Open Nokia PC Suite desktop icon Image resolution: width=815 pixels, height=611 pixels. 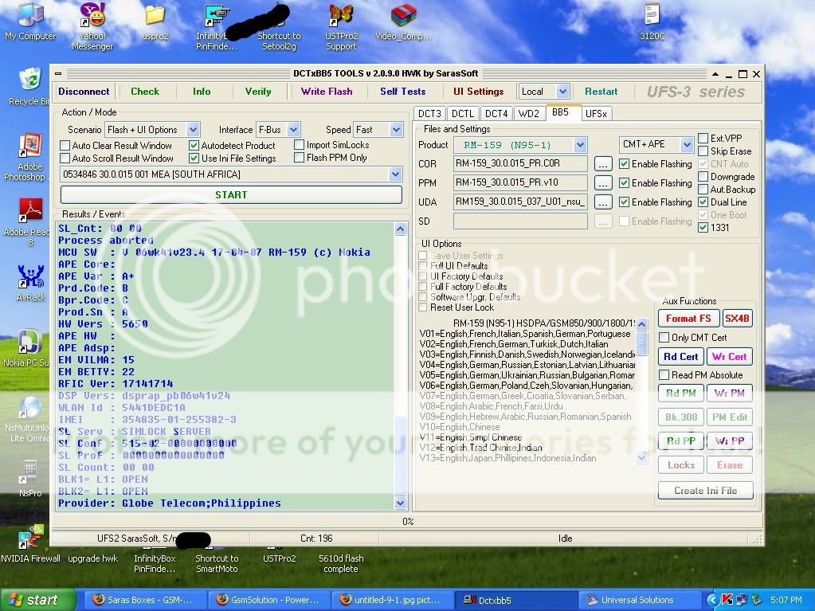click(29, 348)
